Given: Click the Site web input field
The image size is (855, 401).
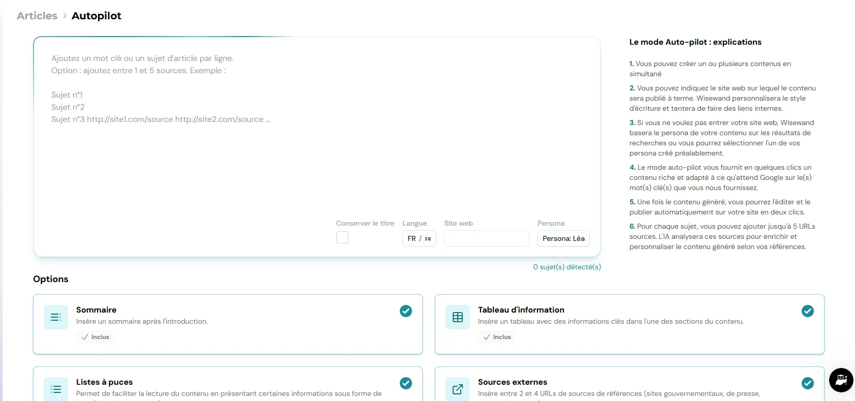Looking at the screenshot, I should [487, 238].
